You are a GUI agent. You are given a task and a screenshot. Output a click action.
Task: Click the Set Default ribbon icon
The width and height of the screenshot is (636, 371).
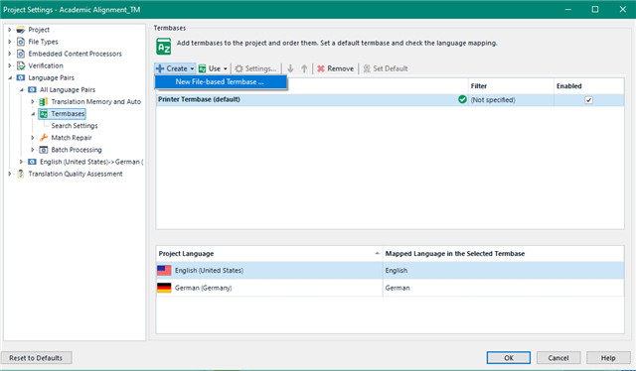point(367,68)
